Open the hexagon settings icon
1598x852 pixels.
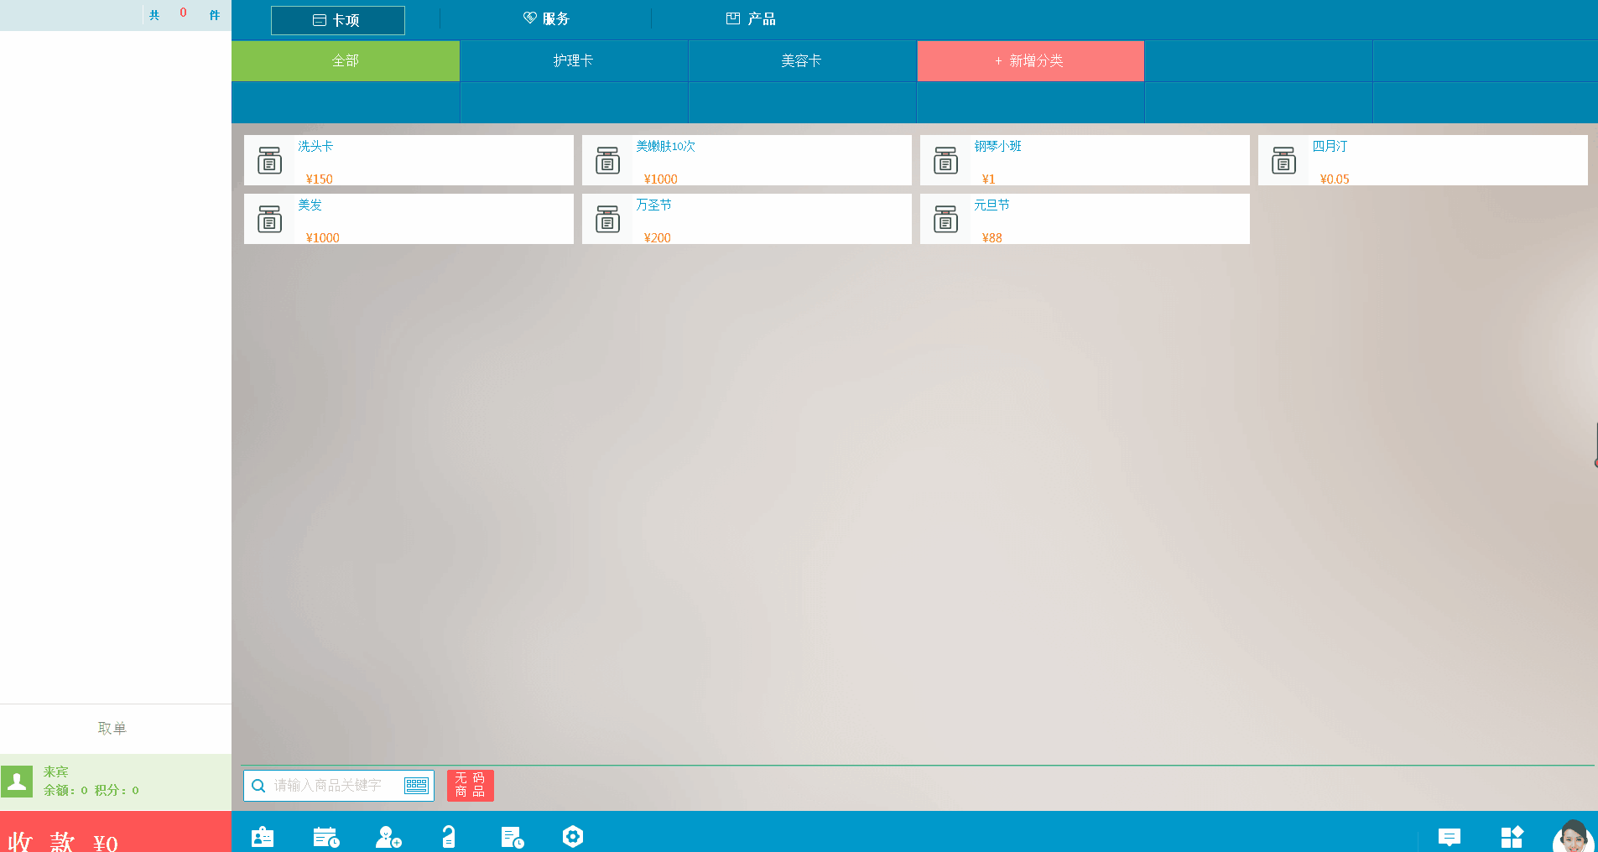(x=573, y=837)
